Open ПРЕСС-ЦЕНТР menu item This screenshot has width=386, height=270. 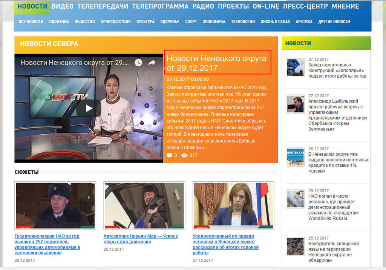[x=305, y=6]
